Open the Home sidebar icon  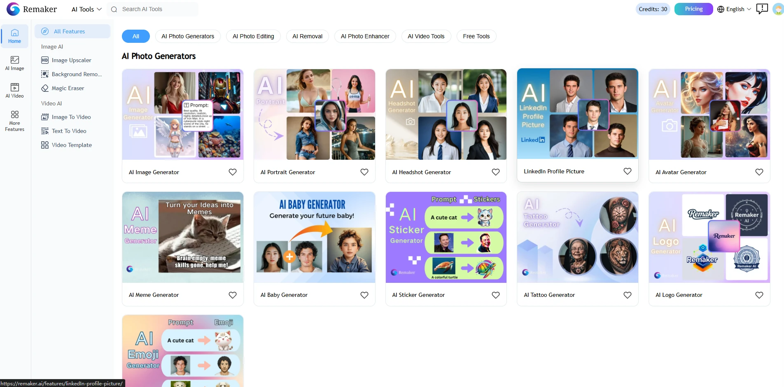point(14,36)
